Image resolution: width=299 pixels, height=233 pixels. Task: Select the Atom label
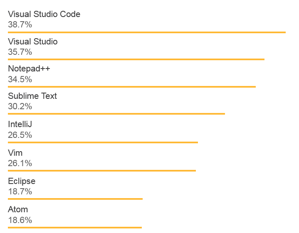coord(18,209)
